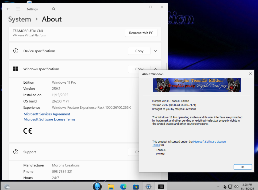This screenshot has height=190, width=258.
Task: Open Microsoft Store from the taskbar
Action: 136,187
